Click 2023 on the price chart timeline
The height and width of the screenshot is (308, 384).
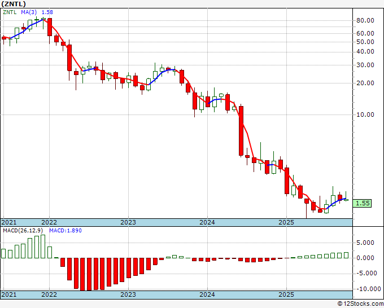point(128,222)
